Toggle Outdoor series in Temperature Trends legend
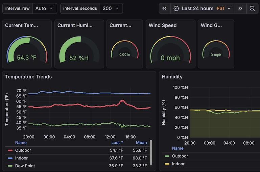 [23, 150]
